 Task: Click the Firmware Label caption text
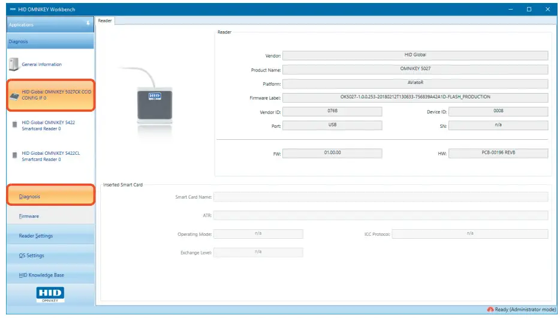pyautogui.click(x=265, y=98)
